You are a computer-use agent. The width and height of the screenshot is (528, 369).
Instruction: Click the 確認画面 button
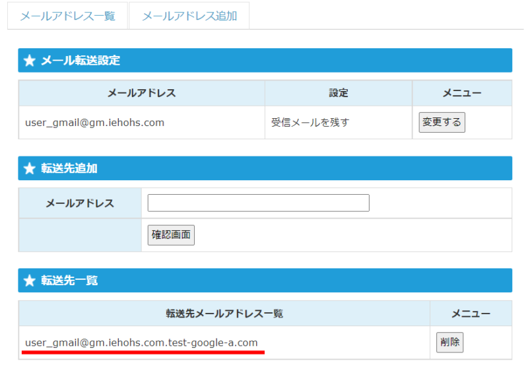(171, 235)
